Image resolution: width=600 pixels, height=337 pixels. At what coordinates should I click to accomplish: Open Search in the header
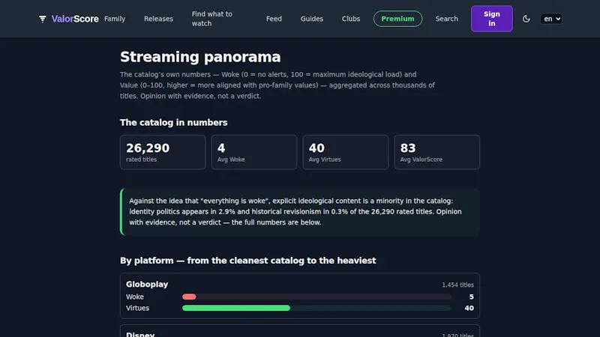click(446, 19)
